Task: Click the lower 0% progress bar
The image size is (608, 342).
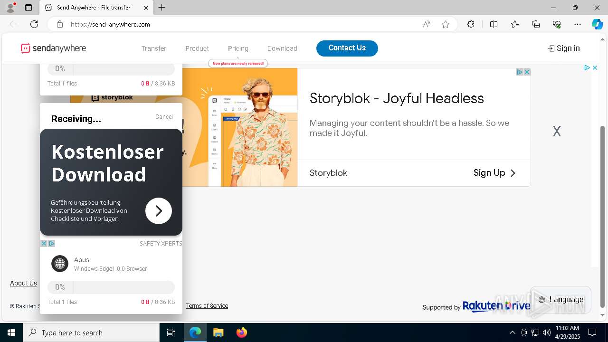Action: click(x=111, y=287)
